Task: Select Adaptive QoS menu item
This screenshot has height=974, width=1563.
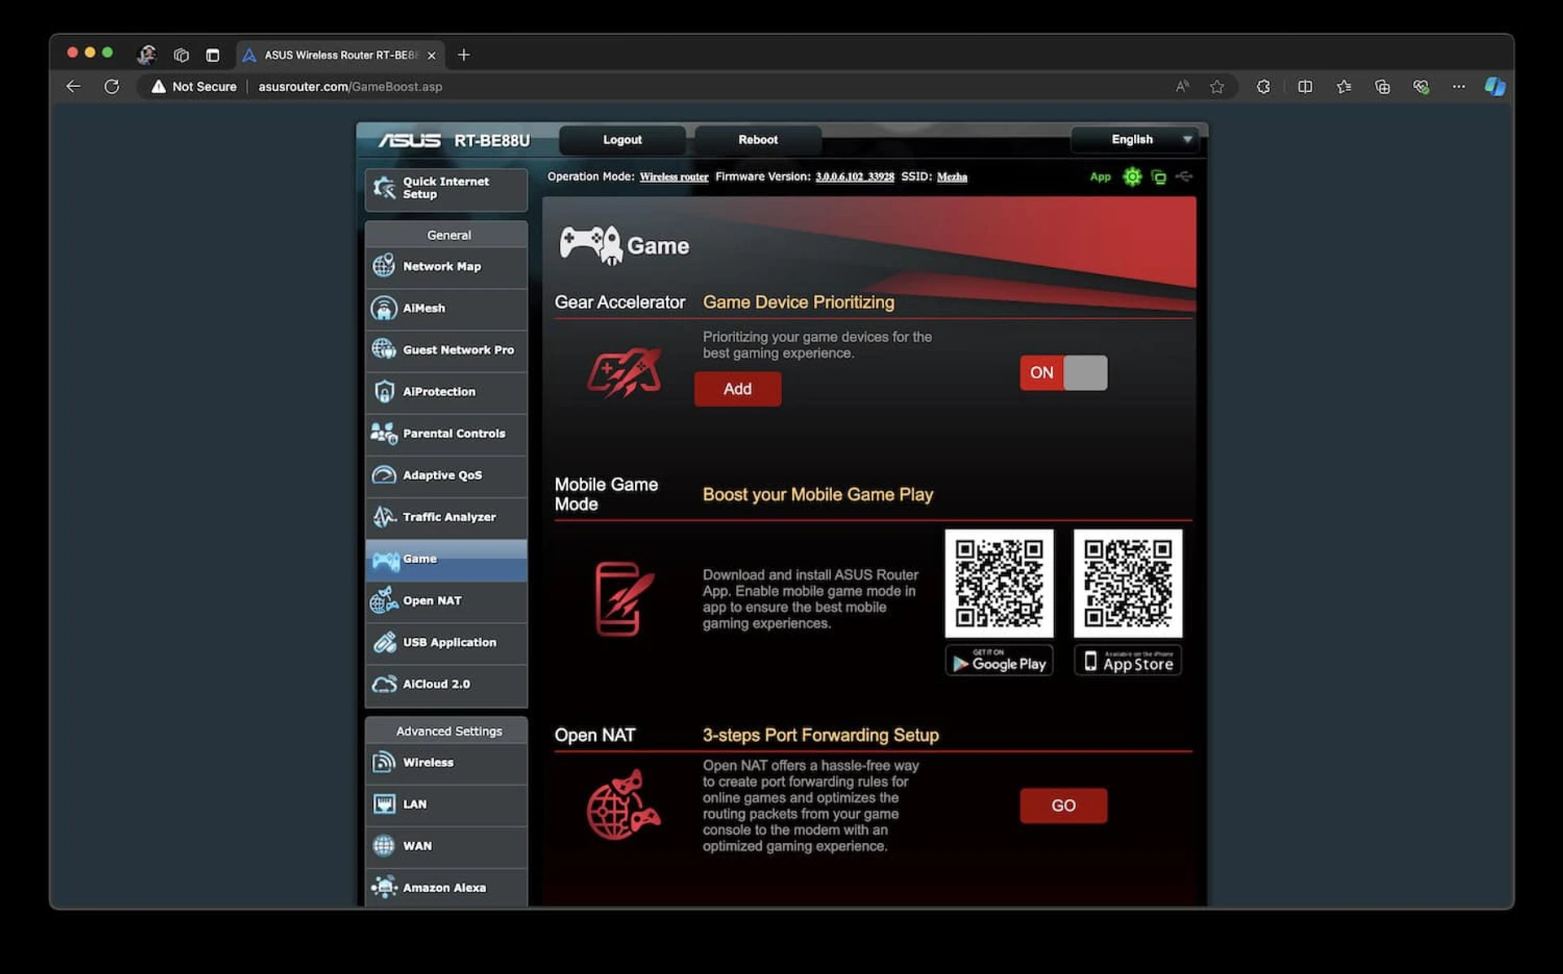Action: [446, 475]
